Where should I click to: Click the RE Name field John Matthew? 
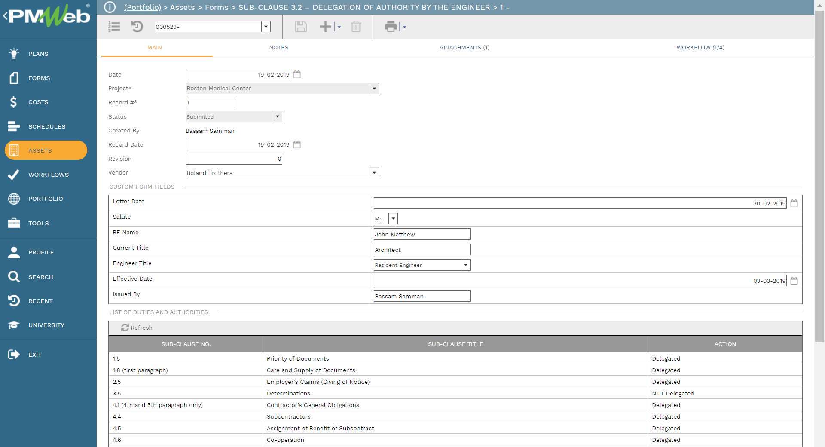pyautogui.click(x=422, y=234)
